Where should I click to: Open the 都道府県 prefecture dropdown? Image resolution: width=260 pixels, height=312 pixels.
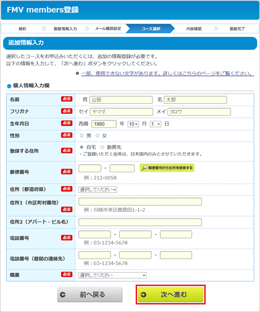coord(98,190)
